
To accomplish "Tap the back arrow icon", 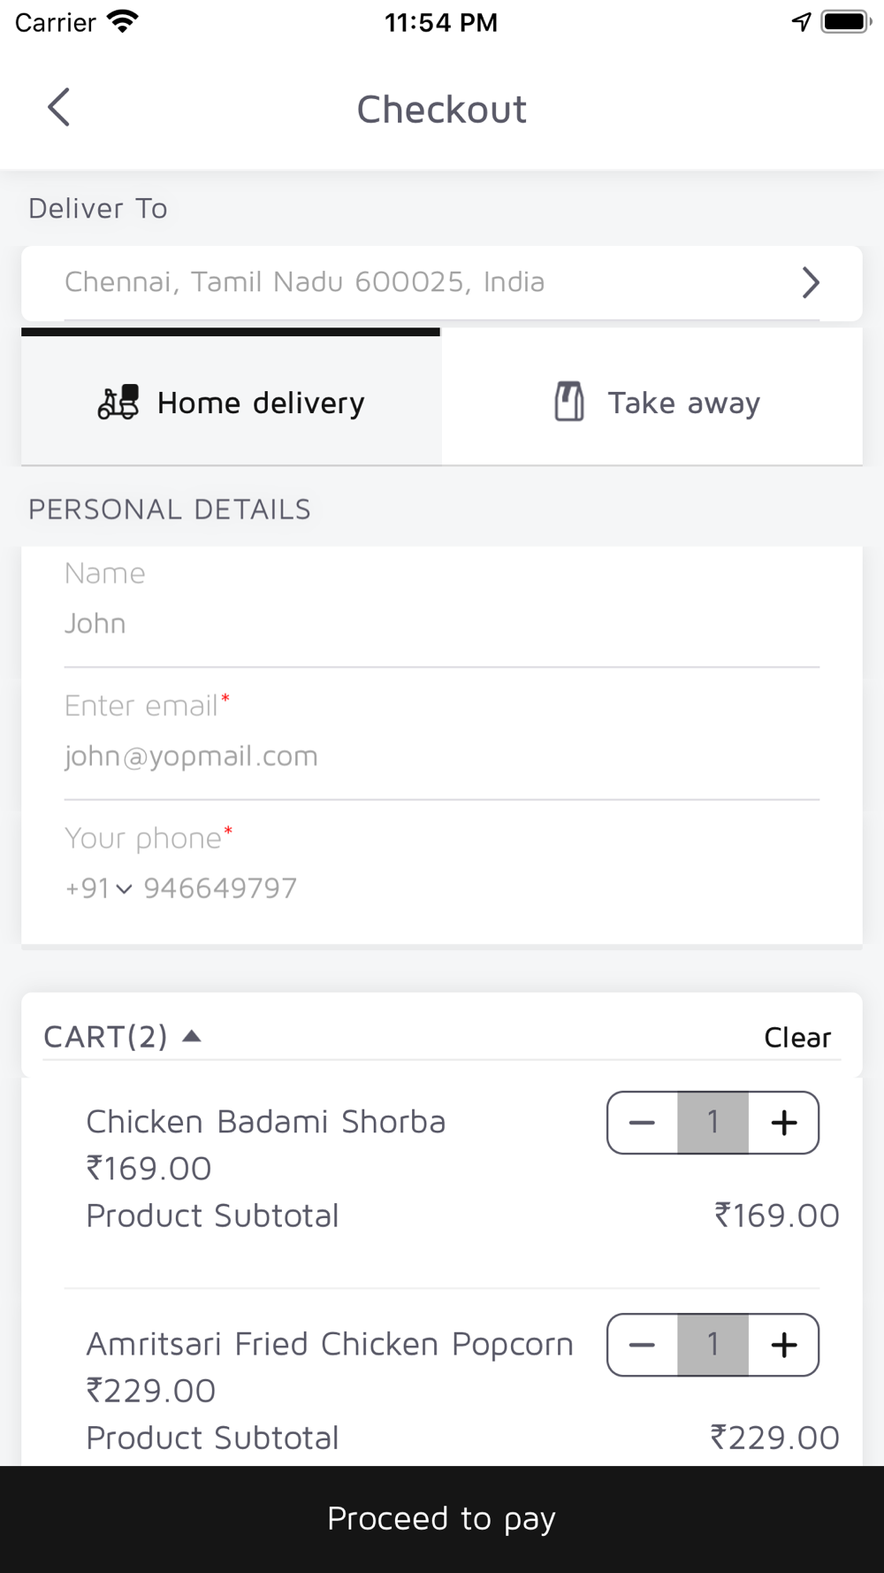I will 58,108.
